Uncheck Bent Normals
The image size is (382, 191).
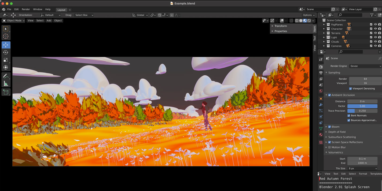click(349, 116)
